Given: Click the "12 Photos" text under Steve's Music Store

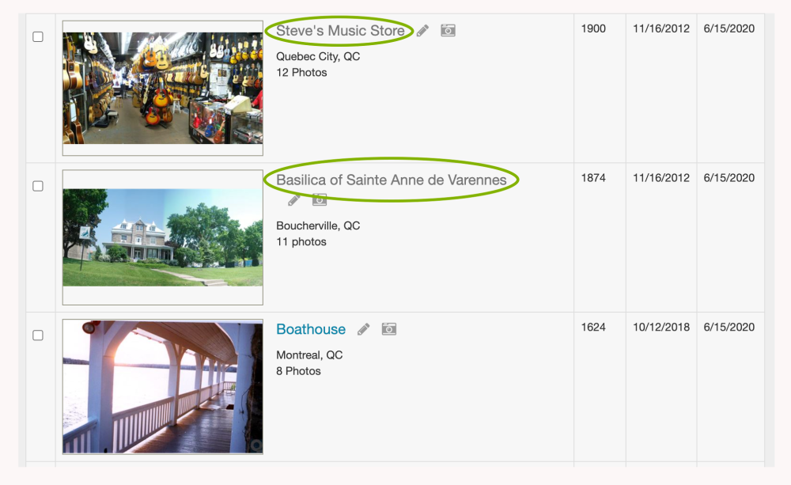Looking at the screenshot, I should 301,73.
